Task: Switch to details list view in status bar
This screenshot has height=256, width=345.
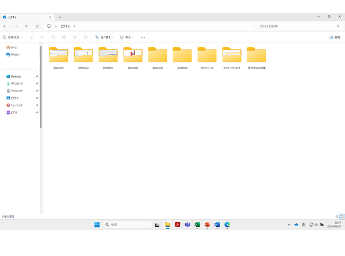Action: pos(336,217)
